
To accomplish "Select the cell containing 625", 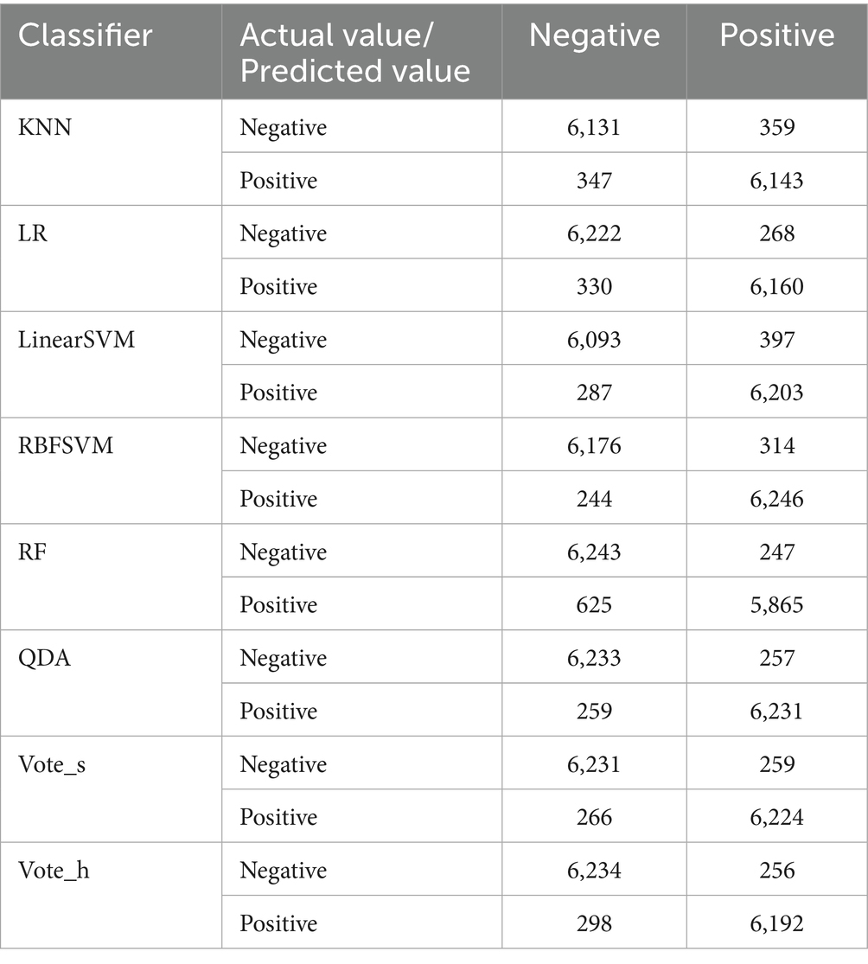I will pos(594,604).
